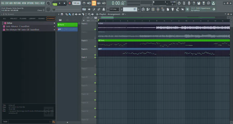Viewport: 233px width, 124px height.
Task: Select the playlist delete tool
Action: [x=73, y=14]
